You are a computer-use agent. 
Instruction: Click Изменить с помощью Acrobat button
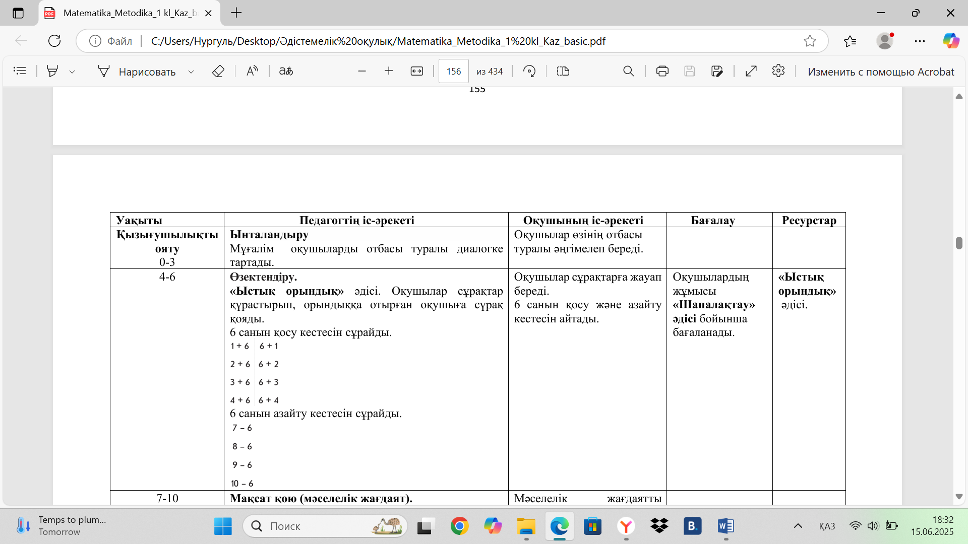pos(881,72)
